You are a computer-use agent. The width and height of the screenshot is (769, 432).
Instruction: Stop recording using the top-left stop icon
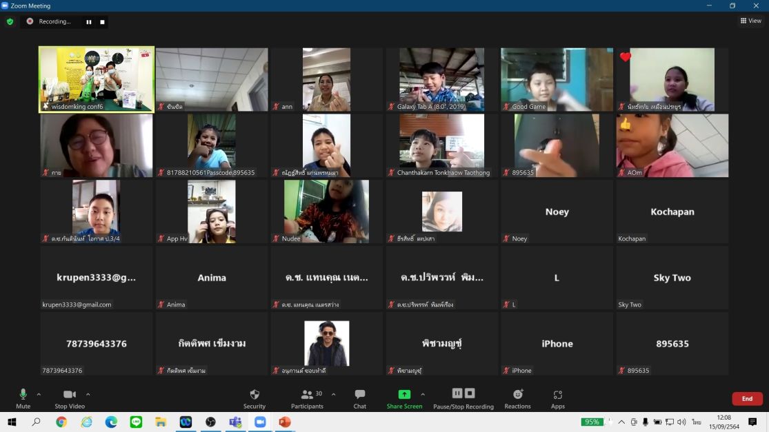(x=102, y=22)
